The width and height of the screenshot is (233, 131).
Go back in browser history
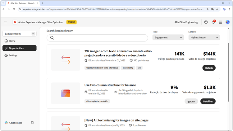point(3,9)
